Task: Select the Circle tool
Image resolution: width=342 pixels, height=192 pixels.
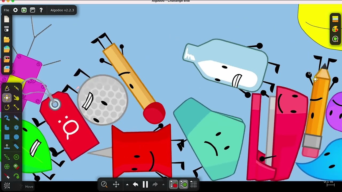Action: pos(16,137)
